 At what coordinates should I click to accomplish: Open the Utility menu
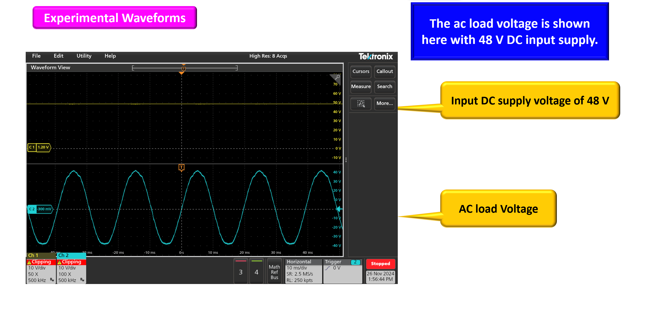click(x=84, y=56)
